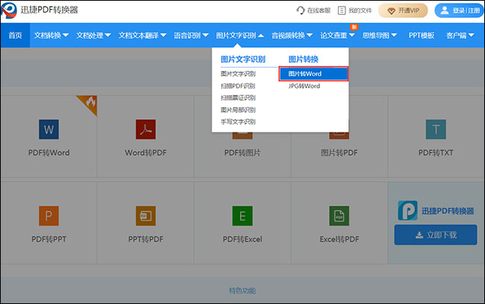Open 我的文件 file list

pos(354,10)
